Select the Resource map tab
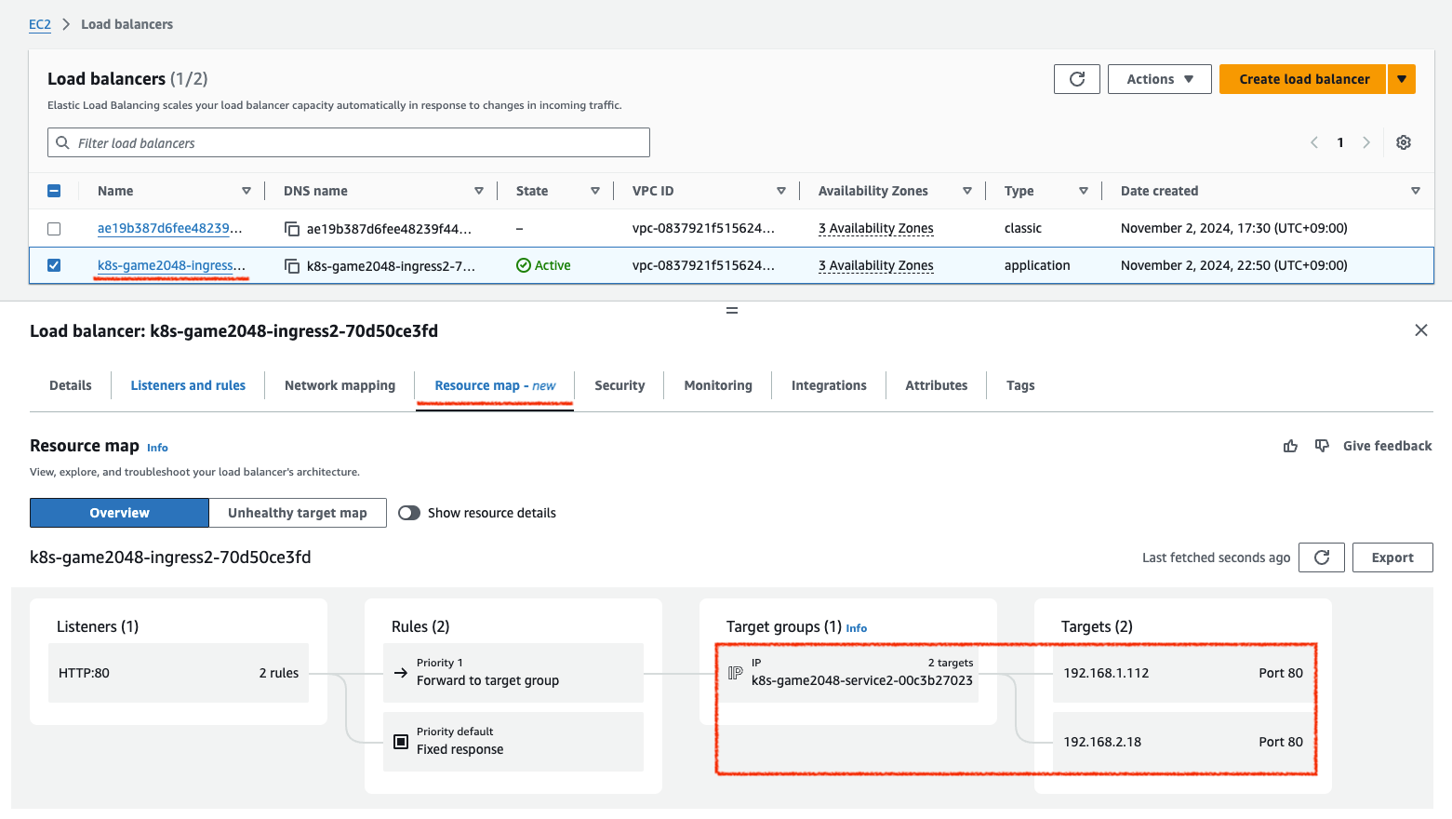The image size is (1452, 819). 495,385
